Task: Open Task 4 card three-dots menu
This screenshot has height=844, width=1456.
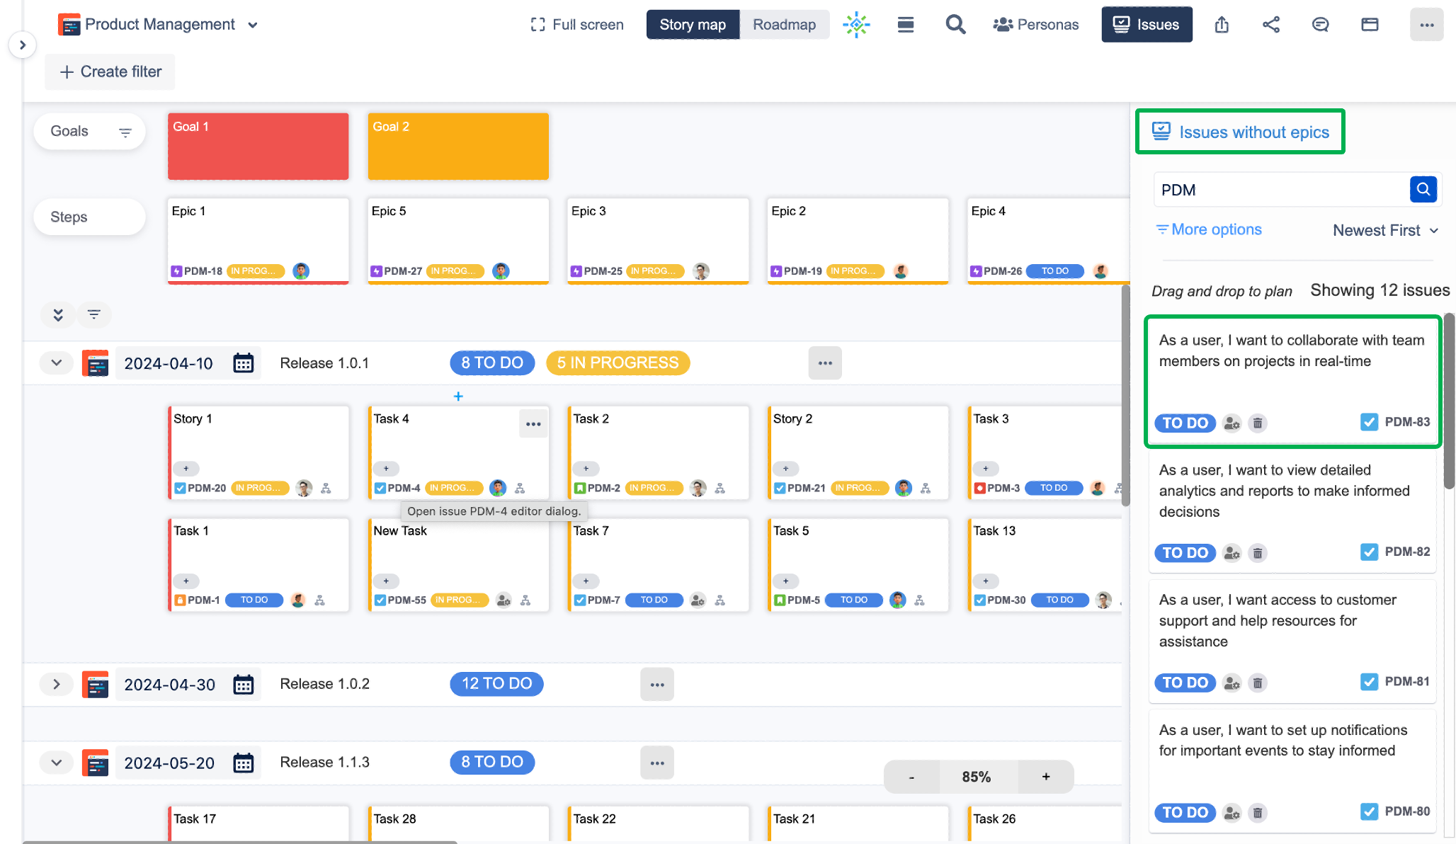Action: [x=533, y=424]
